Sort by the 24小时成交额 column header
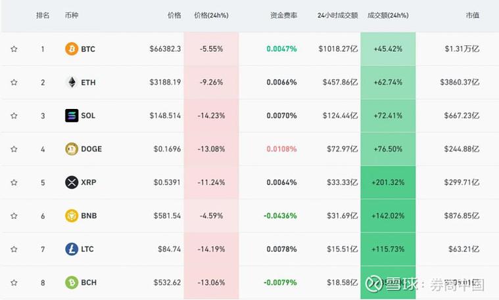 [x=338, y=15]
